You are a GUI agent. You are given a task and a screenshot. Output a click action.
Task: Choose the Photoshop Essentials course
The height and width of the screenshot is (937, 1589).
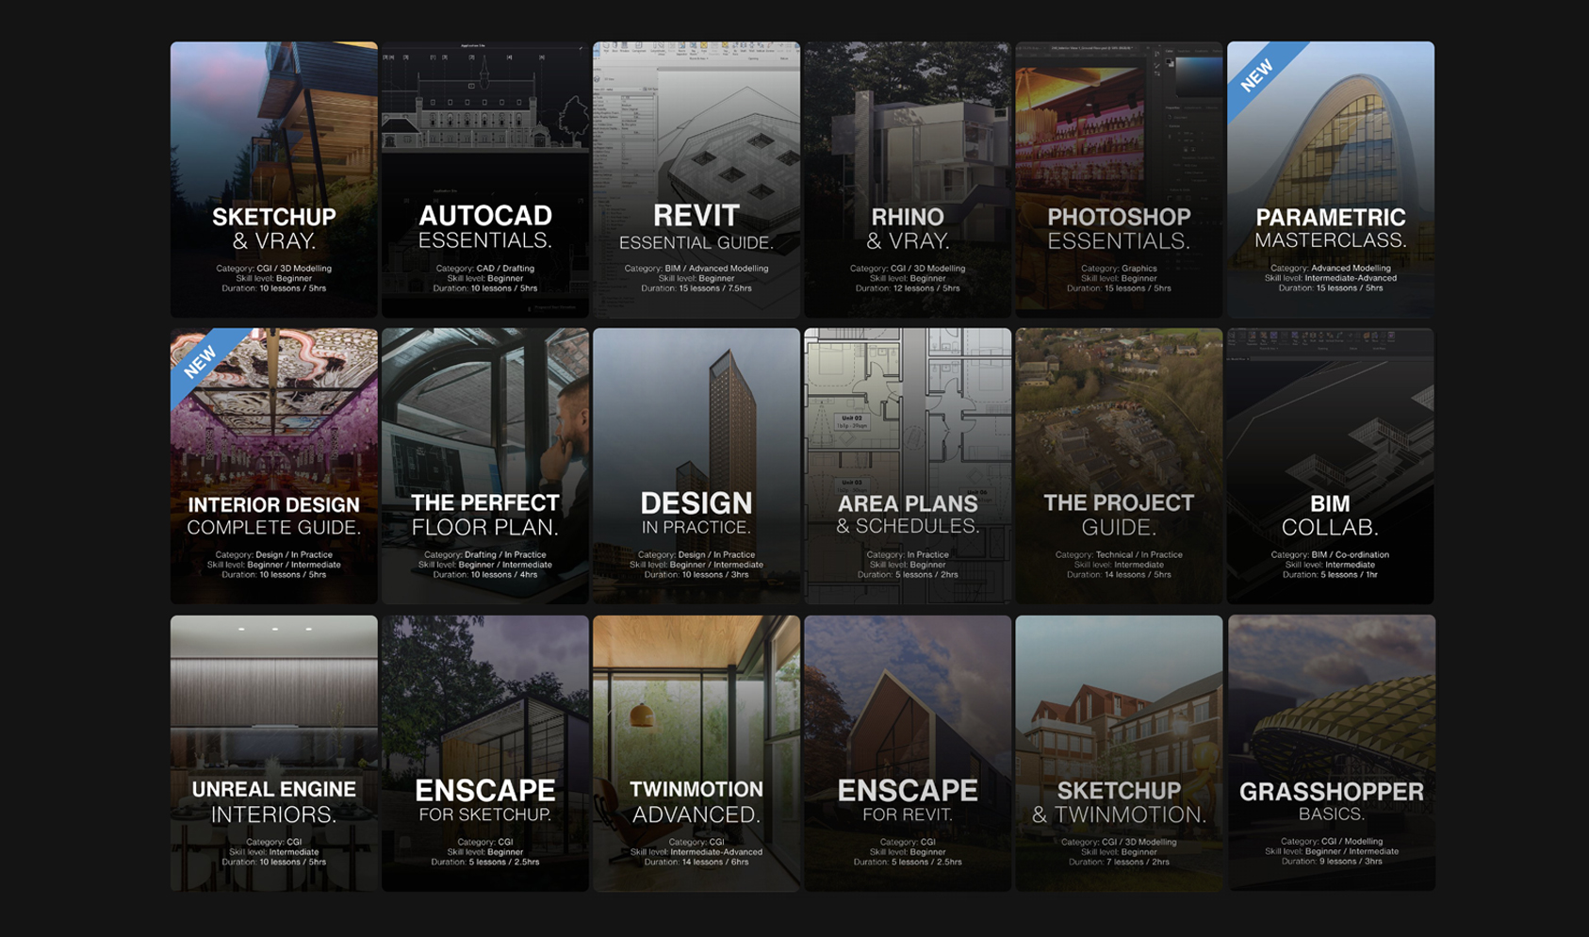point(1118,179)
